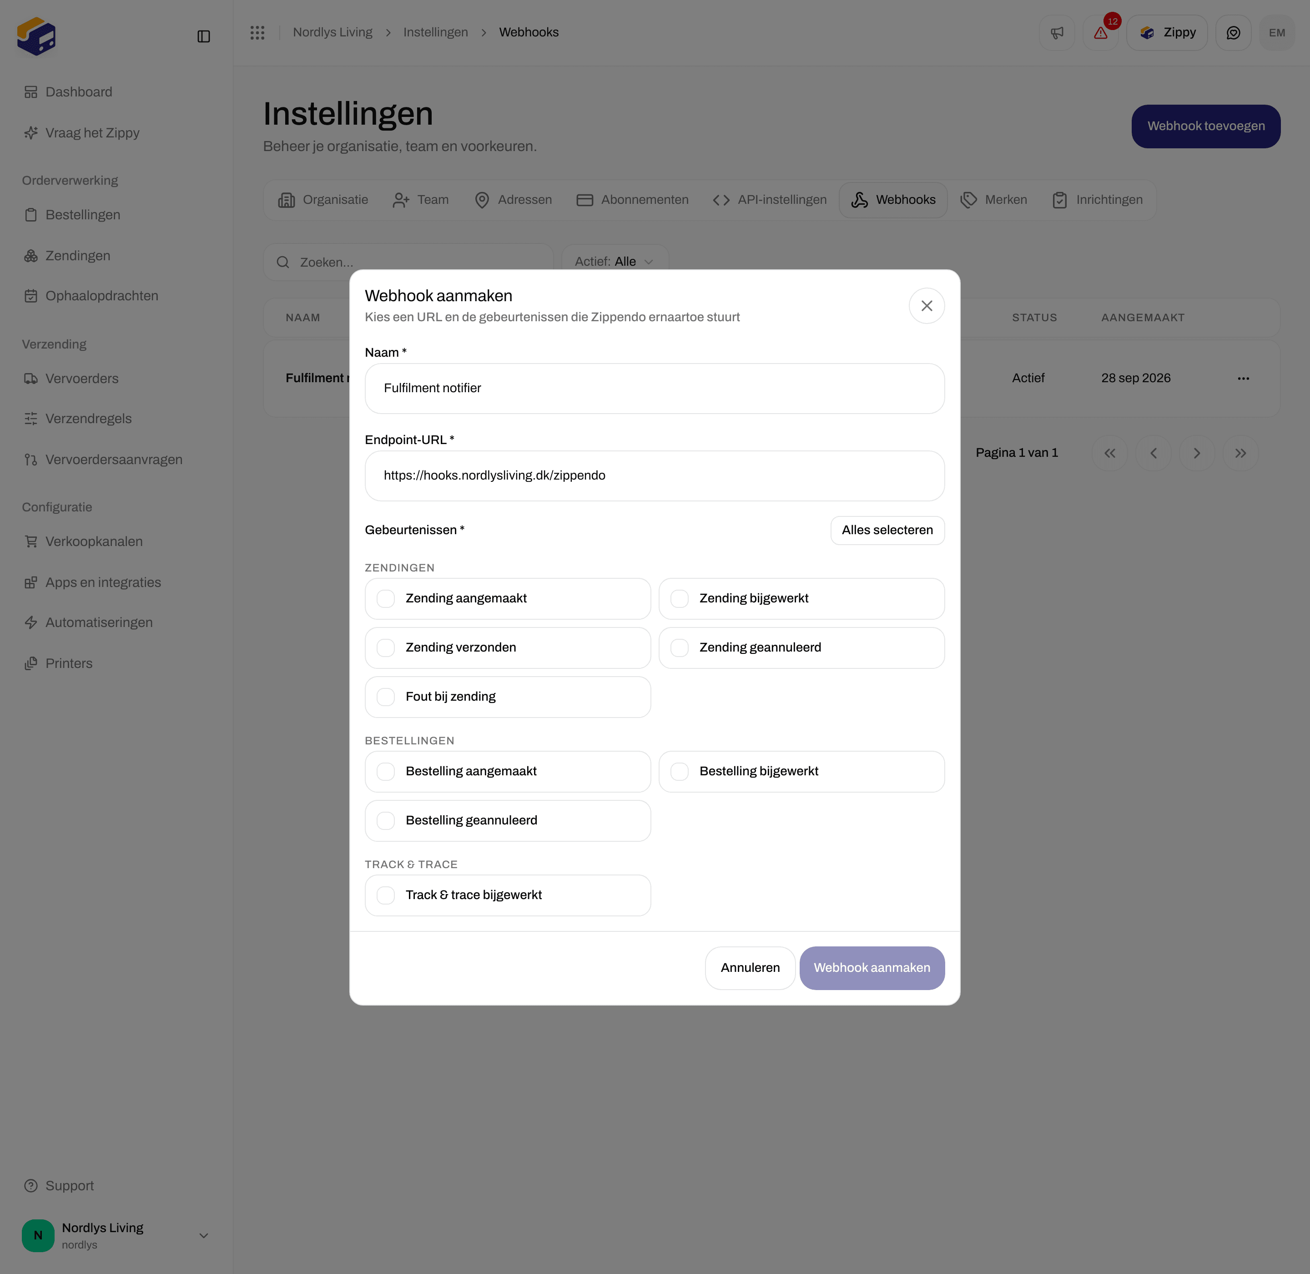
Task: Focus the Endpoint-URL input field
Action: coord(655,476)
